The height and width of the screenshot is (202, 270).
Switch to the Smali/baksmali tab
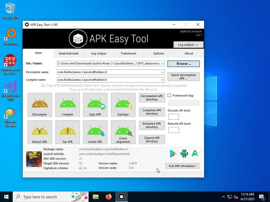pyautogui.click(x=69, y=53)
